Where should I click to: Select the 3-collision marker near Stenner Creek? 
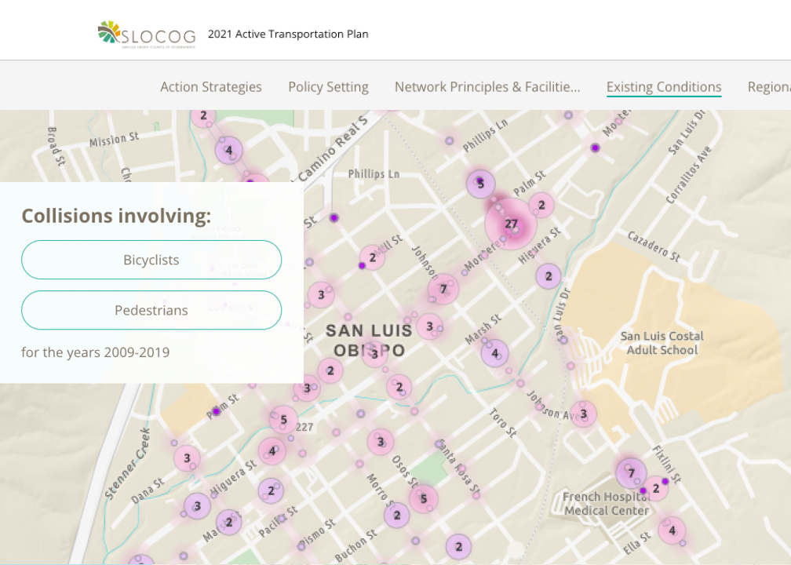[x=187, y=457]
